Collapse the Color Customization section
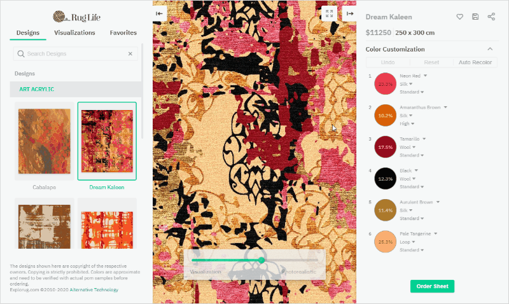Screen dimensions: 509x304 click(490, 49)
